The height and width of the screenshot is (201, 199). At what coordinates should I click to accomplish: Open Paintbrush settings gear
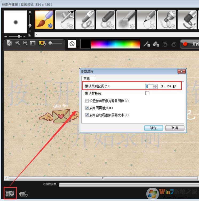pos(50,26)
